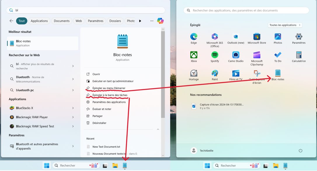Open more options ellipsis in search filters
317x171 pixels.
click(x=152, y=21)
